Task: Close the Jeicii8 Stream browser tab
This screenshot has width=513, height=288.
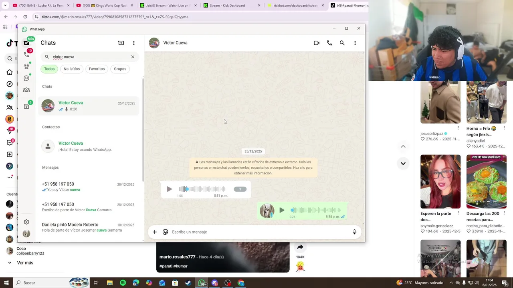Action: [196, 6]
